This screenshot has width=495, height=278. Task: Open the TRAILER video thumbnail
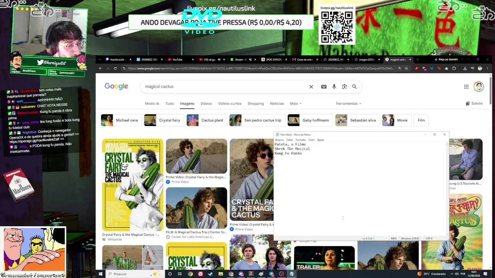pyautogui.click(x=324, y=258)
